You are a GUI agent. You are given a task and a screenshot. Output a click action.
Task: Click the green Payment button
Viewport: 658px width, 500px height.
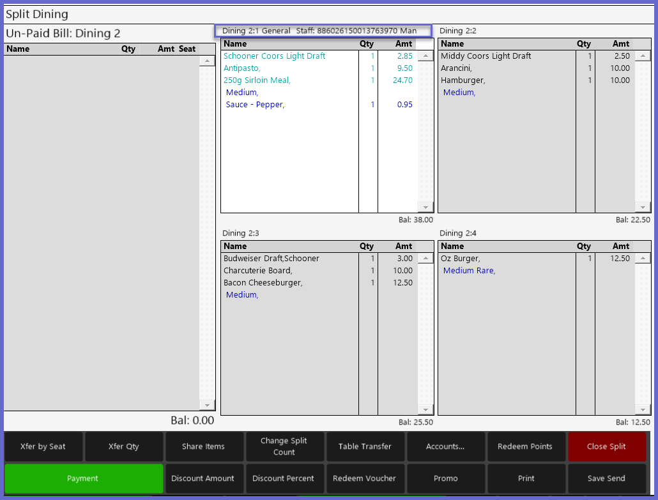pyautogui.click(x=83, y=478)
